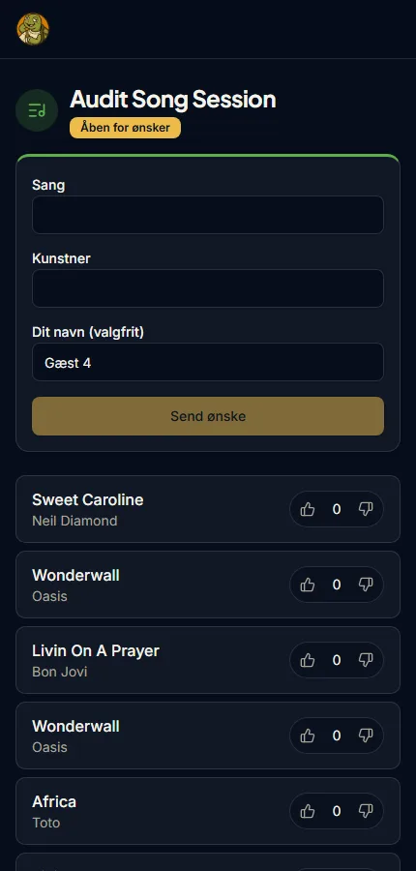Thumbs down the second Wonderwall entry
This screenshot has height=871, width=416.
click(366, 736)
